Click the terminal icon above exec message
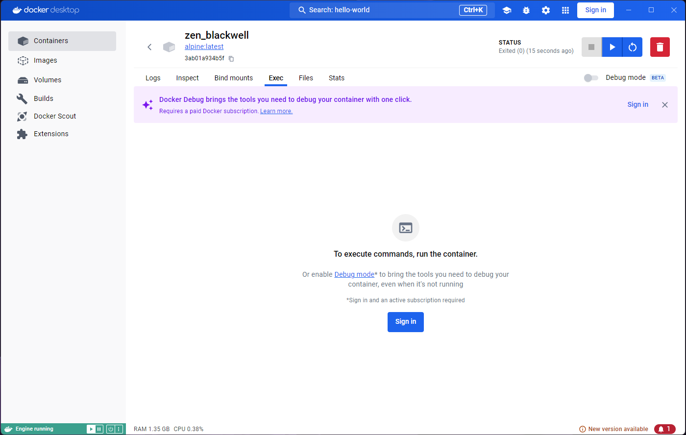This screenshot has width=686, height=435. [406, 228]
